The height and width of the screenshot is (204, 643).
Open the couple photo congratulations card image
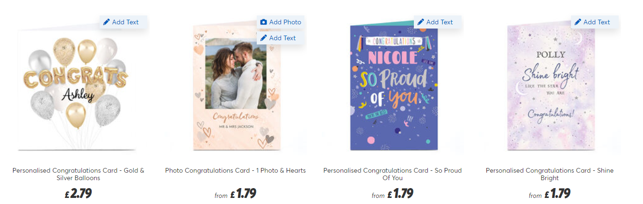tap(236, 87)
